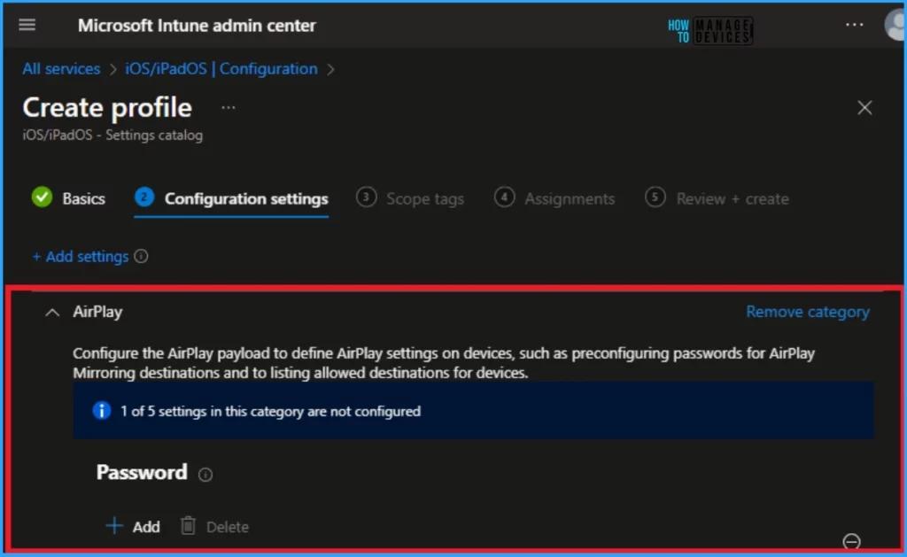This screenshot has width=907, height=557.
Task: Click the All services breadcrumb link
Action: (61, 69)
